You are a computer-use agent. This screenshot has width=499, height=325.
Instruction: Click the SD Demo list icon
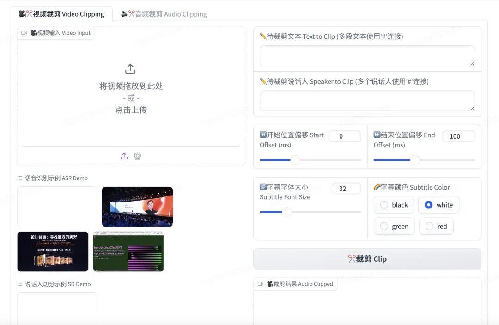click(x=20, y=284)
